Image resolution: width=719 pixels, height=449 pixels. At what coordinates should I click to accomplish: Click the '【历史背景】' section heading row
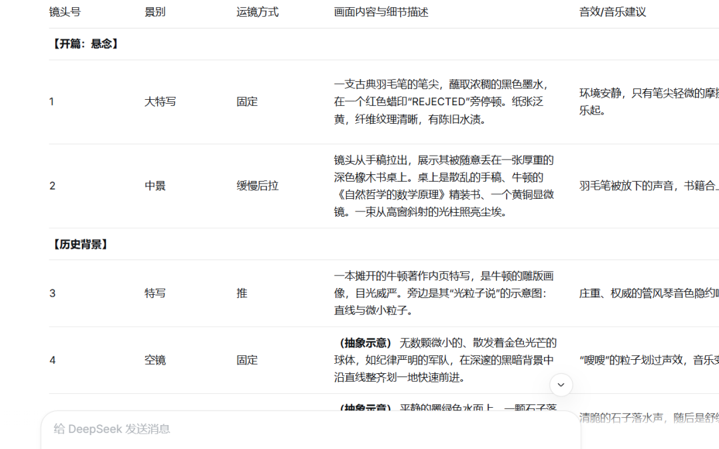click(79, 244)
